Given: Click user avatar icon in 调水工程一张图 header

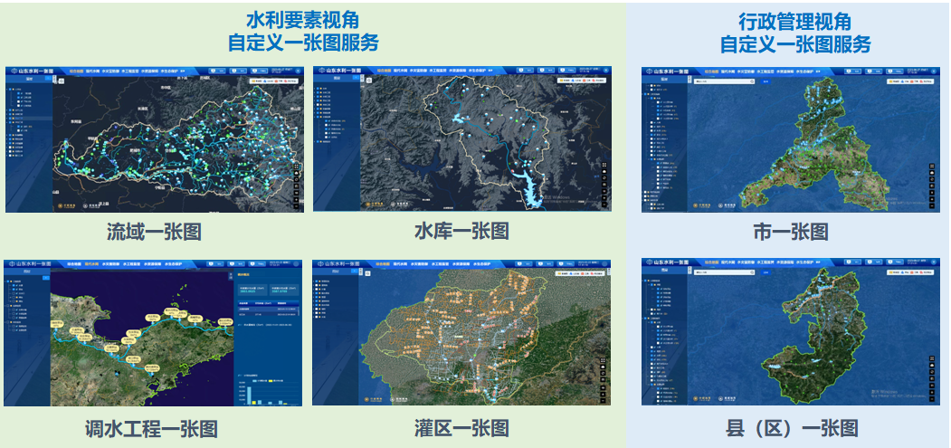Looking at the screenshot, I should click(x=296, y=264).
